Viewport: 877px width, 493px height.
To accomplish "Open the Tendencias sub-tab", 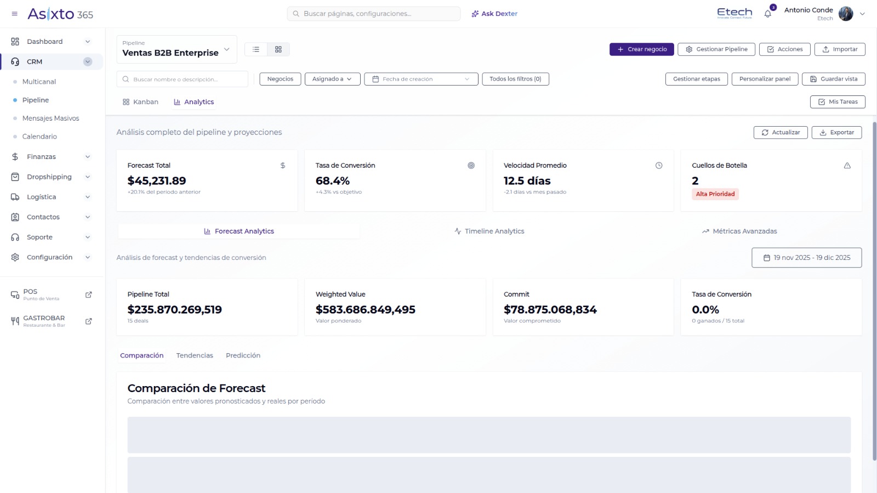I will [x=195, y=355].
